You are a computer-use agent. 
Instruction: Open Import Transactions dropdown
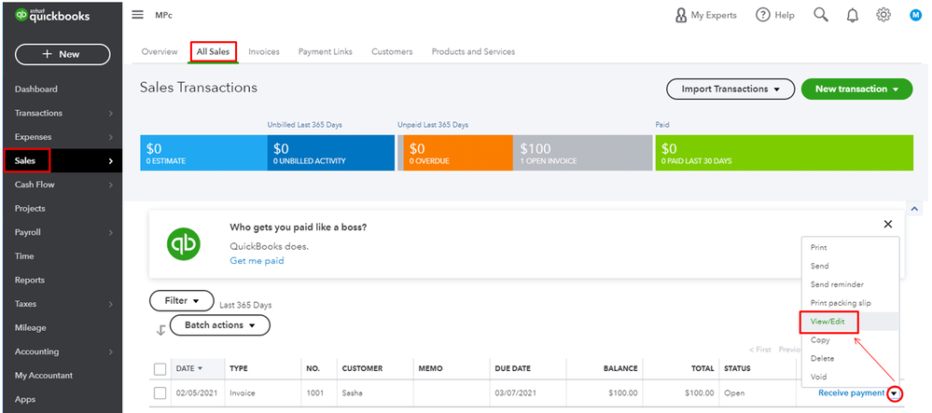(730, 89)
